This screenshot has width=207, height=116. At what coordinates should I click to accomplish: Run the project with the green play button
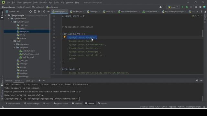182,7
